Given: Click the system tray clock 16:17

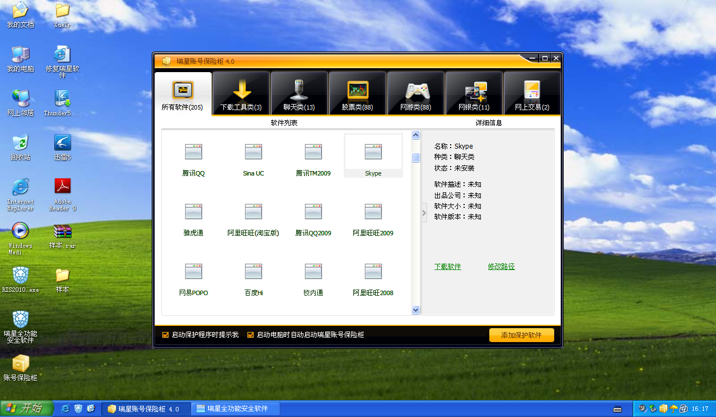Looking at the screenshot, I should 700,409.
